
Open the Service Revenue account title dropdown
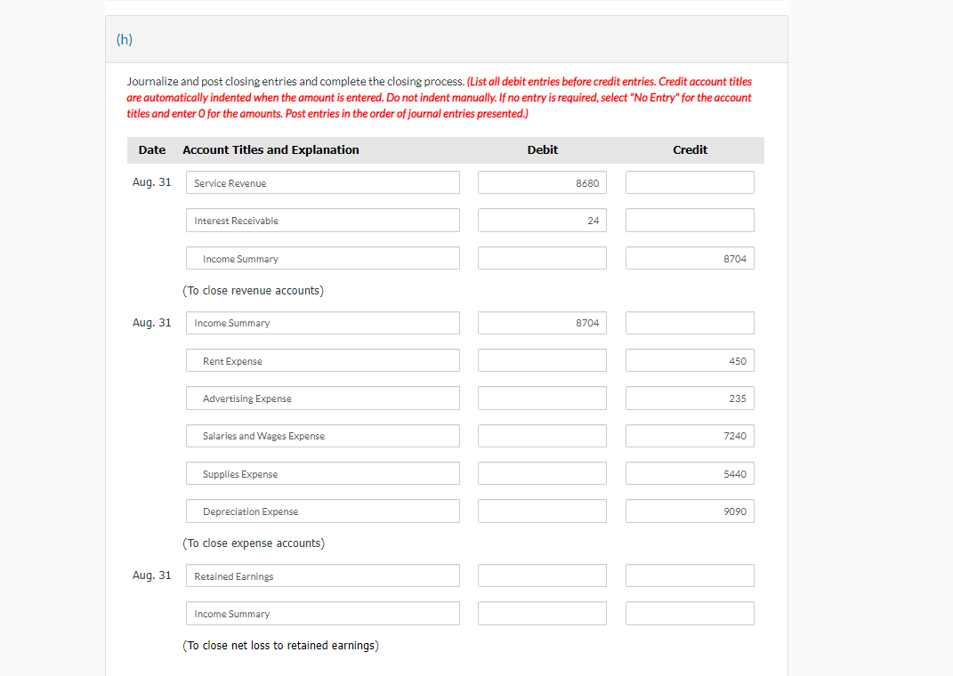[x=322, y=182]
